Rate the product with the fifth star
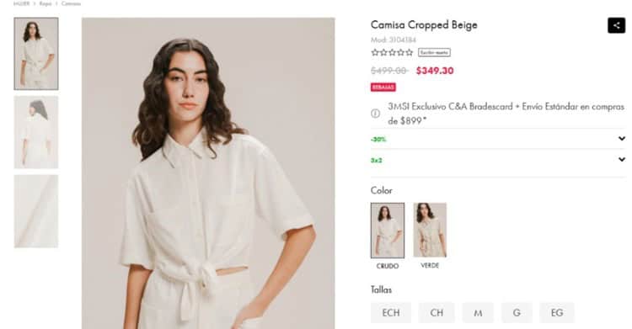The height and width of the screenshot is (329, 632). coord(409,52)
